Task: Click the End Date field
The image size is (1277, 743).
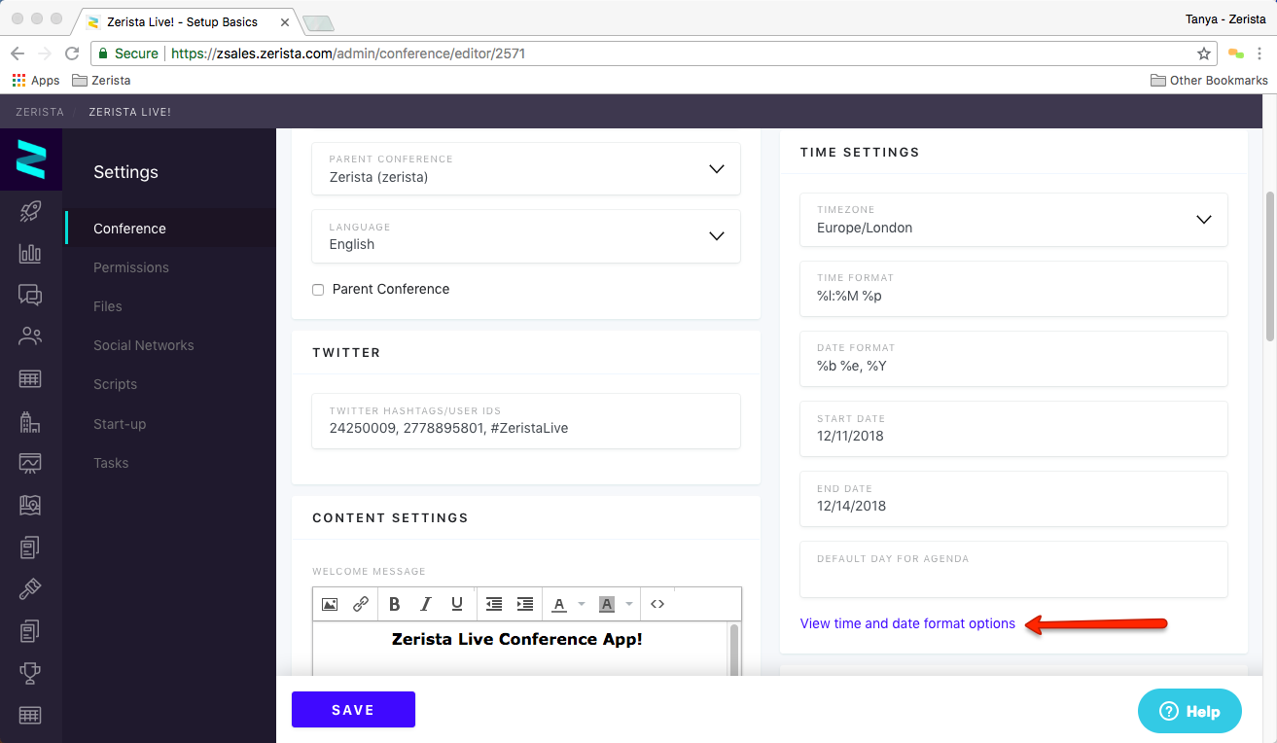Action: coord(1013,499)
